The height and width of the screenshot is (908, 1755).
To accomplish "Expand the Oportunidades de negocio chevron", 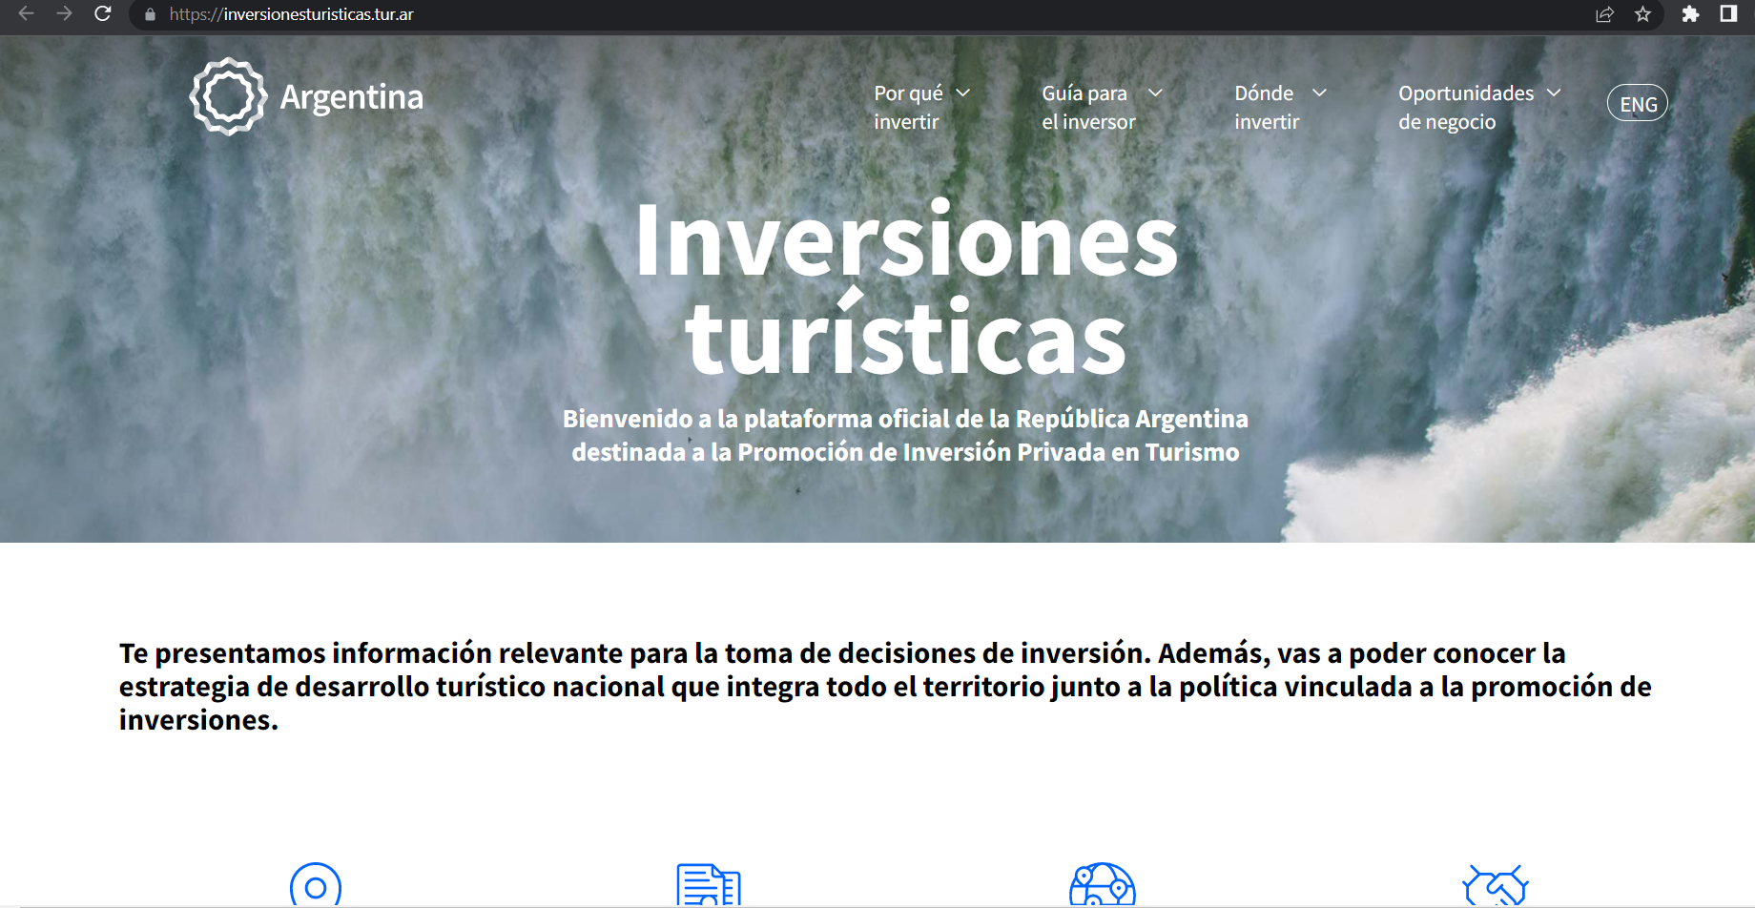I will [1554, 93].
